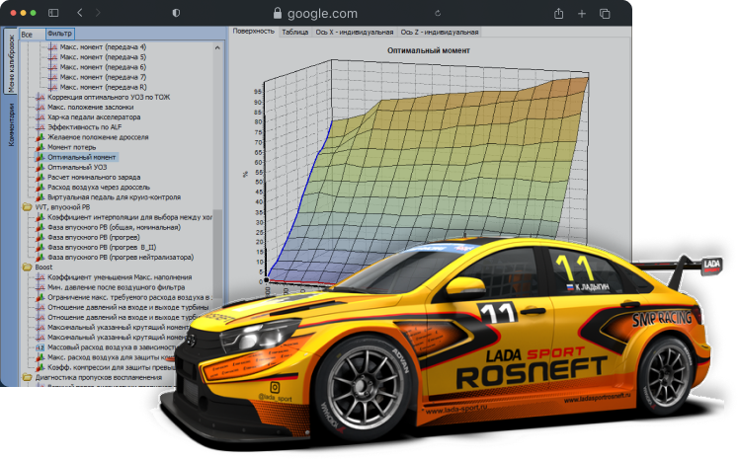Switch to the Таблица tab
The width and height of the screenshot is (739, 461).
[295, 32]
